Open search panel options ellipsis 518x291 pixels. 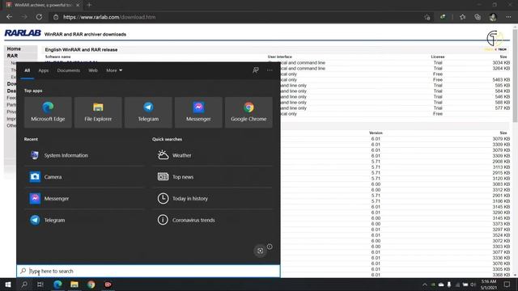(x=270, y=70)
